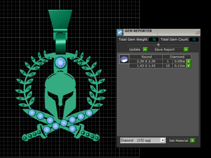Click the Total Gem Weight label
The image size is (211, 158).
(133, 39)
